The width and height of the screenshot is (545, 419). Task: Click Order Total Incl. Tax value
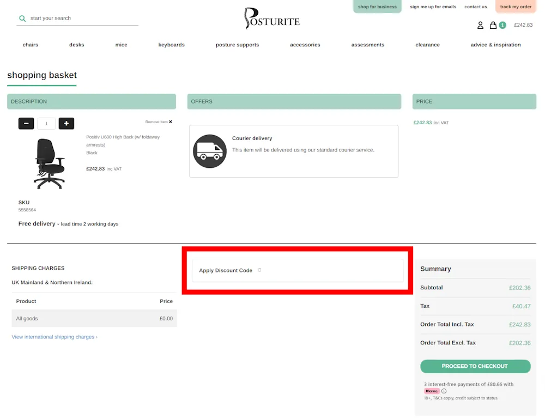coord(519,325)
